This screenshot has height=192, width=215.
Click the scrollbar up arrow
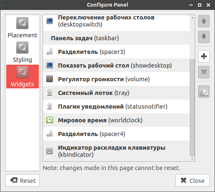click(192, 17)
